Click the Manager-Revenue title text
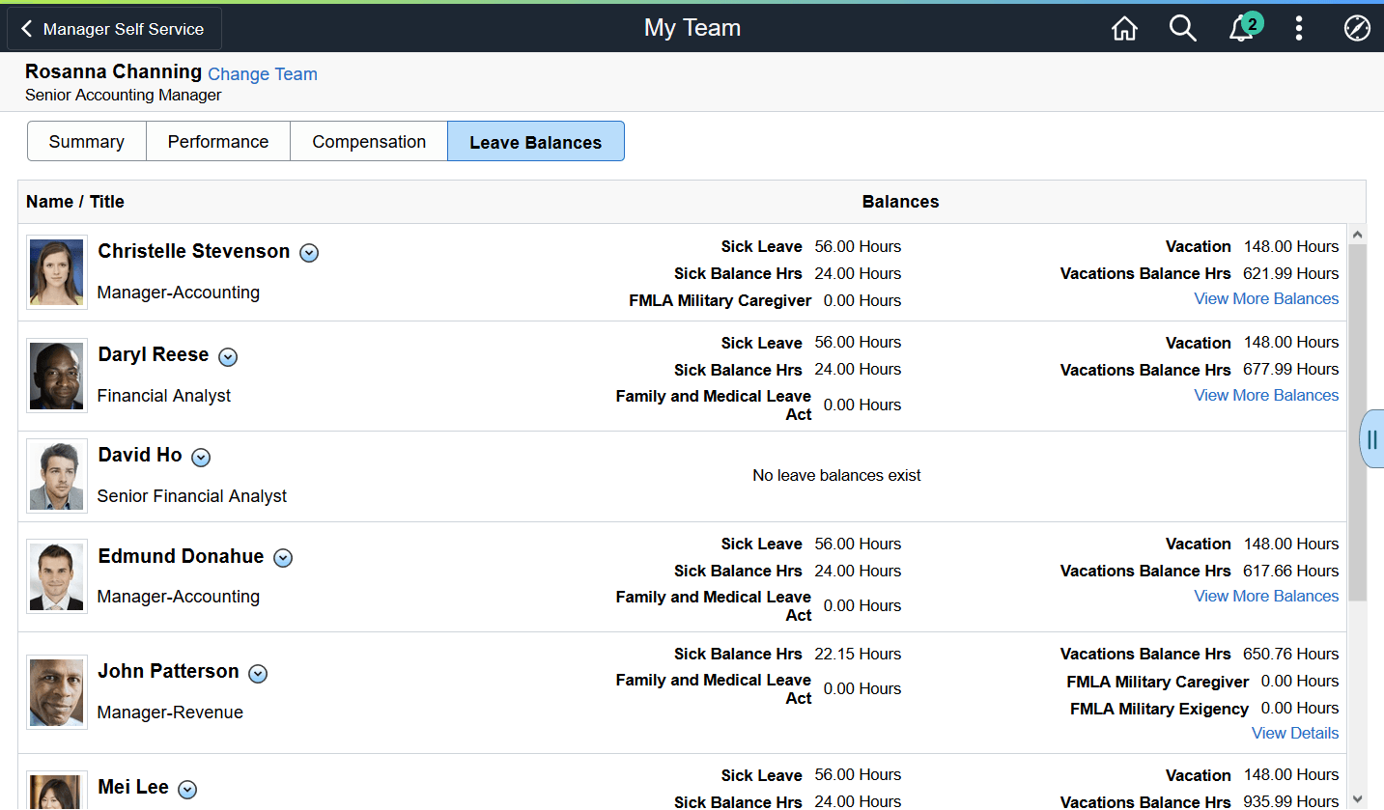 pos(170,712)
